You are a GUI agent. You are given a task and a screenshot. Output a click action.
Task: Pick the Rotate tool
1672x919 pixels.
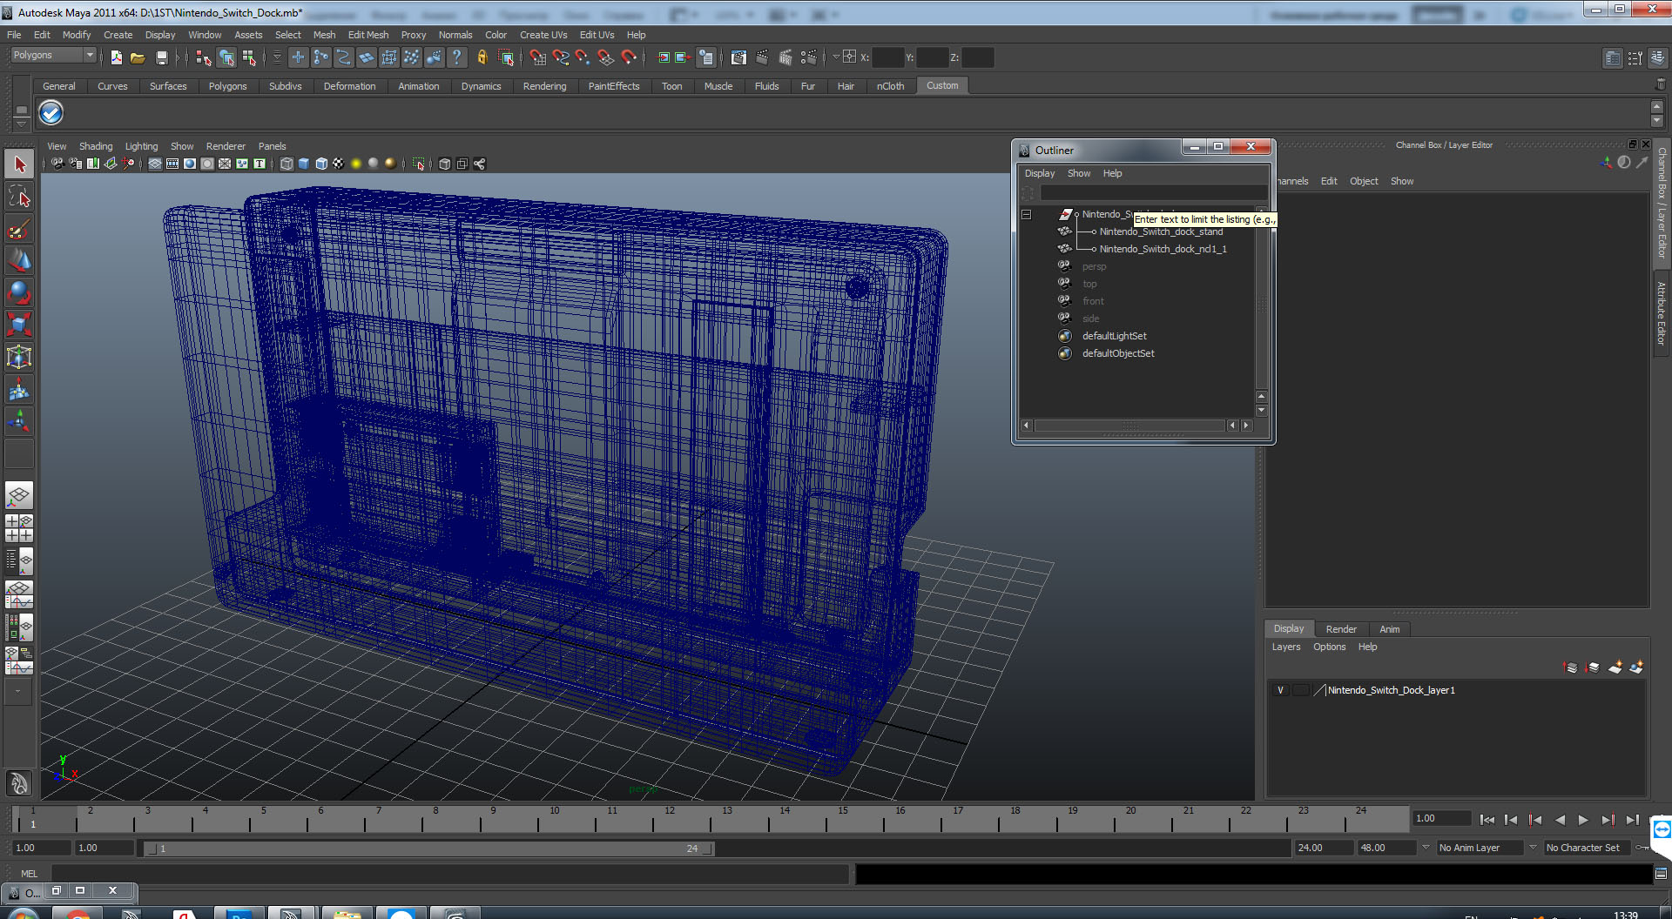(x=19, y=293)
